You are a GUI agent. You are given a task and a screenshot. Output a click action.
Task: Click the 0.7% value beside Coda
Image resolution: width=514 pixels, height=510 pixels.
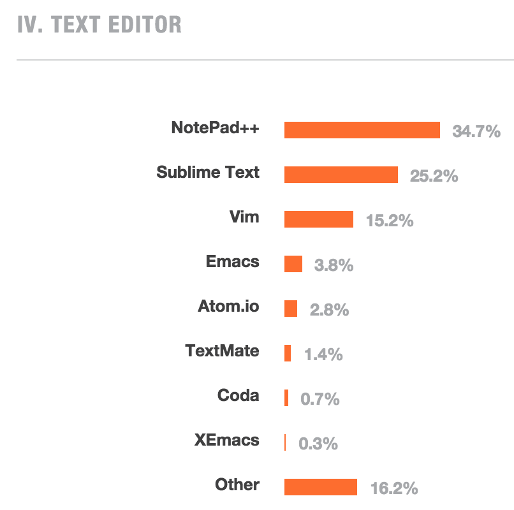point(319,400)
